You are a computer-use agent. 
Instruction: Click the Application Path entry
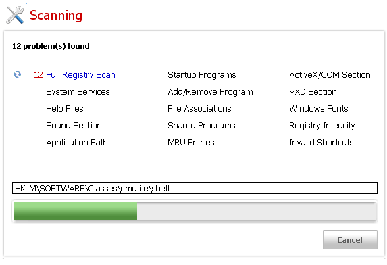pyautogui.click(x=77, y=143)
